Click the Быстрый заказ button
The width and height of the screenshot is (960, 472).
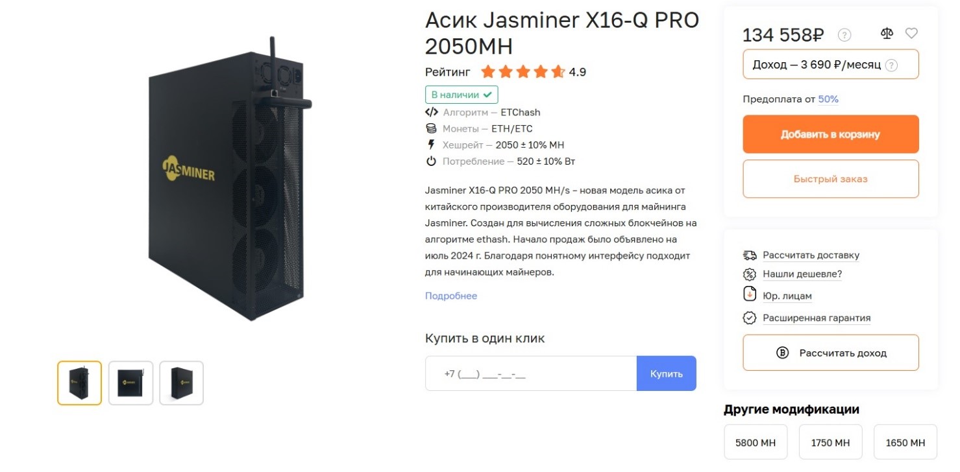[831, 179]
